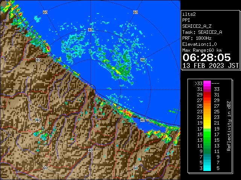This screenshot has width=241, height=180.
Task: Click the northeast 60 km range ring label
Action: pos(136,12)
